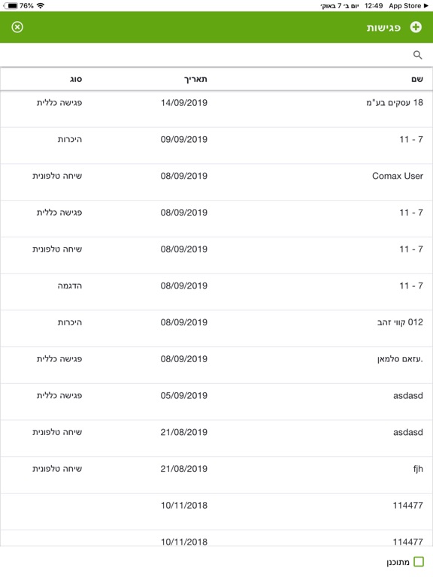The image size is (433, 577).
Task: Open the Comax User meeting row
Action: pyautogui.click(x=216, y=182)
